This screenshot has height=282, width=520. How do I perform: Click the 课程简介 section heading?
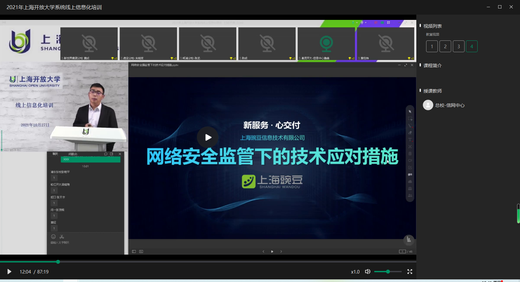click(x=433, y=66)
